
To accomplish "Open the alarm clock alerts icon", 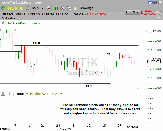I will pyautogui.click(x=62, y=8).
